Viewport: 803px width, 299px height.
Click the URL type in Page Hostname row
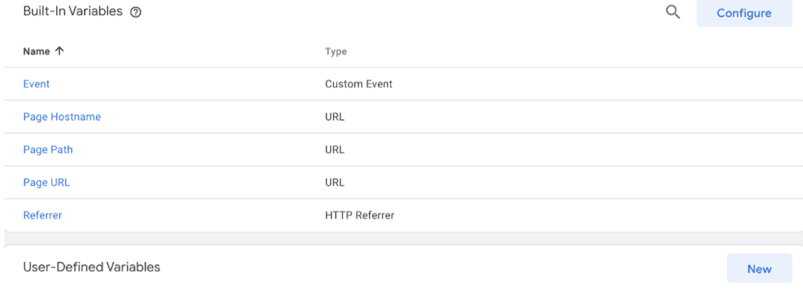point(335,117)
